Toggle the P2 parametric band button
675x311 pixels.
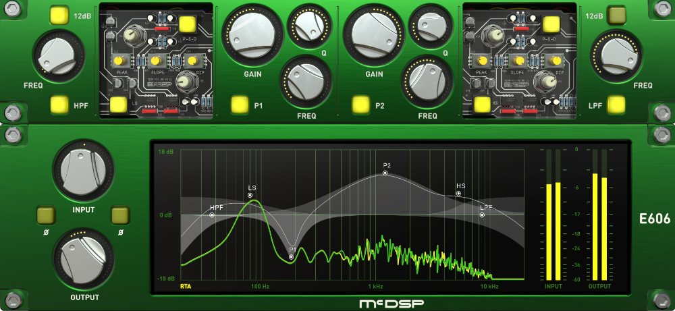point(360,105)
